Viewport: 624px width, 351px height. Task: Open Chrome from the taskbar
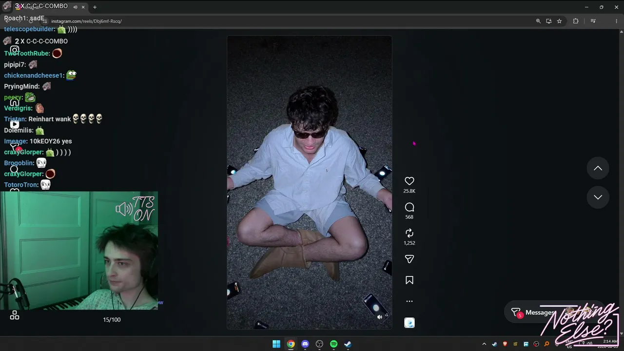tap(291, 344)
